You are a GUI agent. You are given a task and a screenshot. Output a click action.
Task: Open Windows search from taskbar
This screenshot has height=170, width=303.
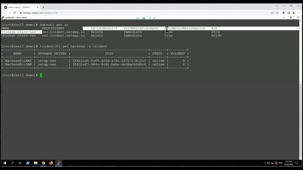coord(13,163)
